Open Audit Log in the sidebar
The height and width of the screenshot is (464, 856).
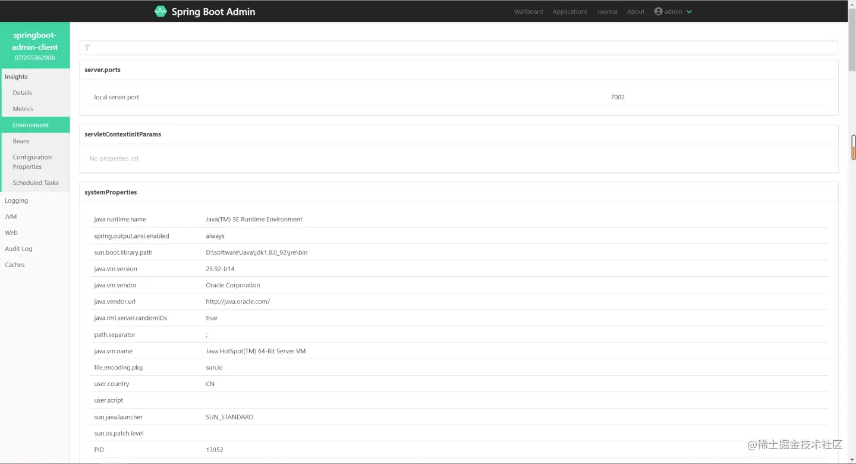(x=18, y=249)
